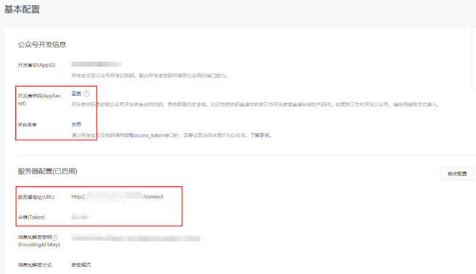Open the help icon next to 重置
This screenshot has height=274, width=476.
[x=87, y=93]
